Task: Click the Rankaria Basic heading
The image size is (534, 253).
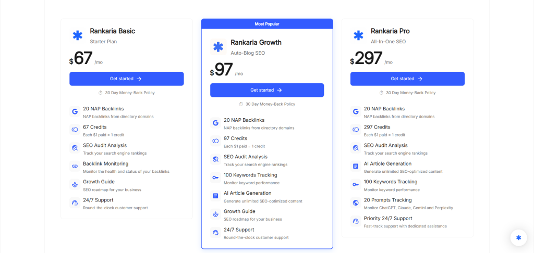Action: point(113,31)
